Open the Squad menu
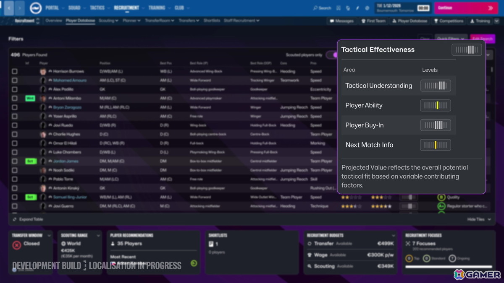Screen dimensions: 504x283 [76, 8]
